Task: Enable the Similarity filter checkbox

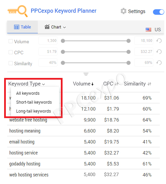Action: [11, 63]
